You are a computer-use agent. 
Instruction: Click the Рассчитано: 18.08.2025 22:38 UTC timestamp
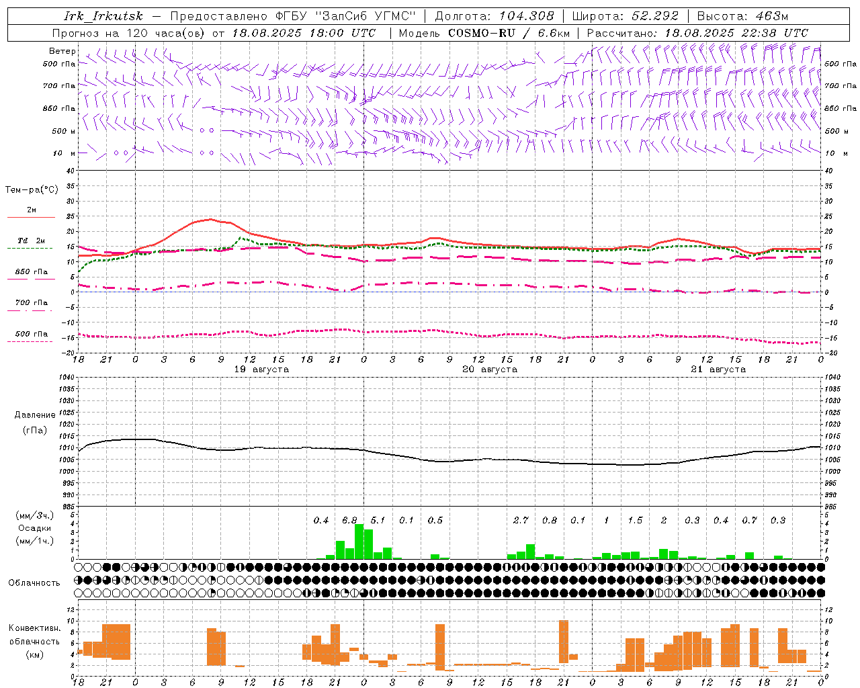pos(698,33)
